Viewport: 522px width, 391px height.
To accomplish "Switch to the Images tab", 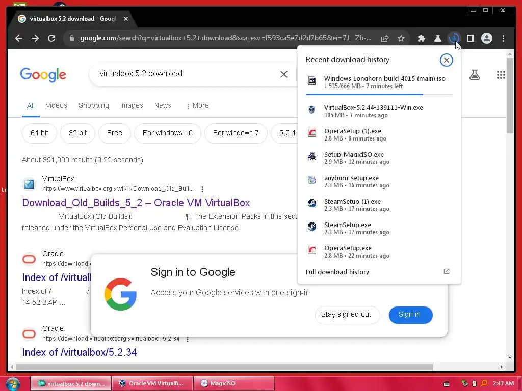I will [132, 105].
